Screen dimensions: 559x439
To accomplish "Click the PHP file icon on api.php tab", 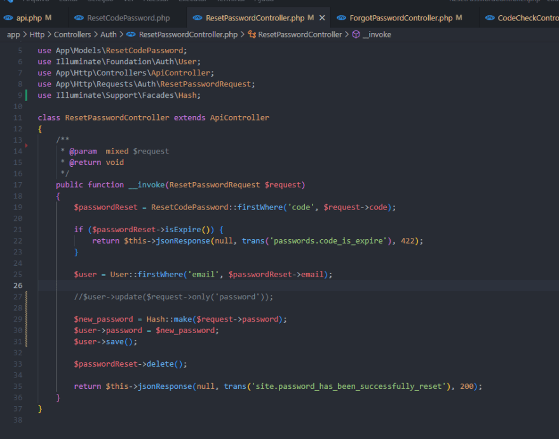I will click(x=8, y=18).
